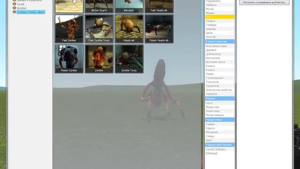Select the Лампы tool
The height and width of the screenshot is (169, 300).
tap(220, 74)
